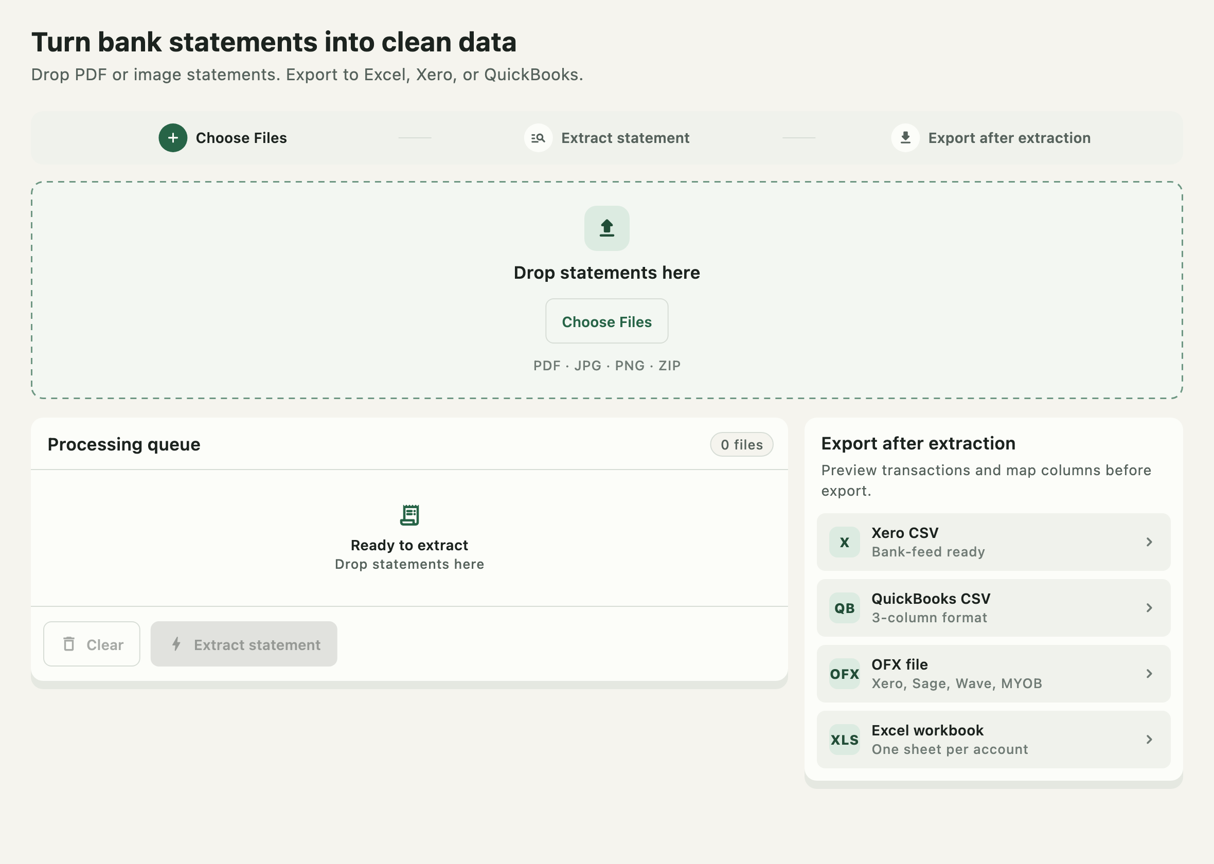Click the OFX badge icon
1214x864 pixels.
click(844, 674)
